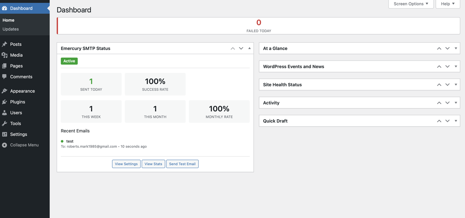
Task: Move the Activity widget up
Action: click(x=439, y=103)
